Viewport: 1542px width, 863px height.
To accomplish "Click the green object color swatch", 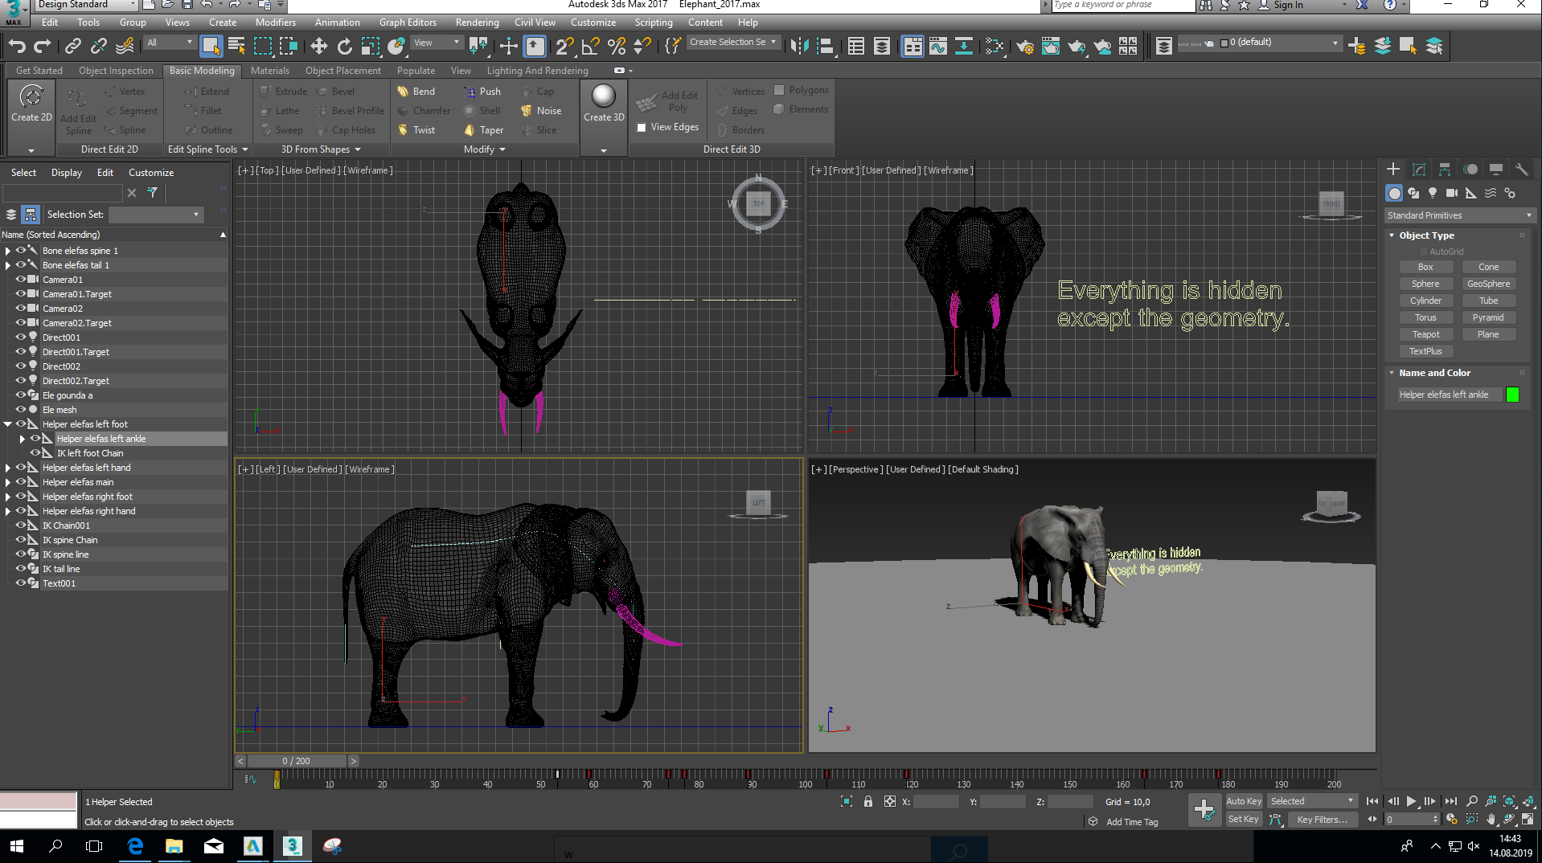I will (1512, 395).
